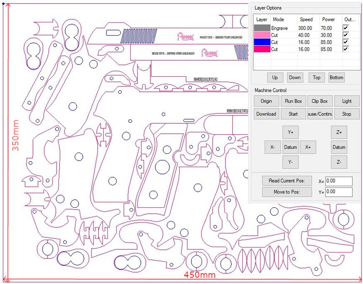Click the XY Datum button between X- and X+

point(291,147)
